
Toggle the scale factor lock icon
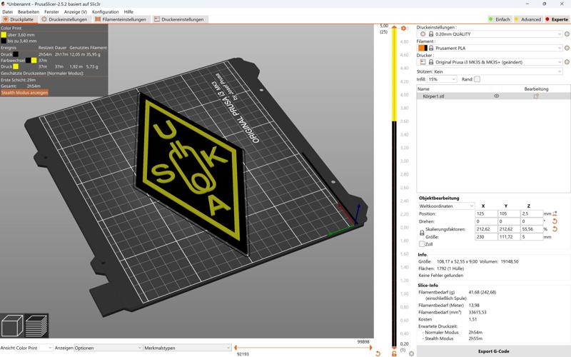coord(420,233)
